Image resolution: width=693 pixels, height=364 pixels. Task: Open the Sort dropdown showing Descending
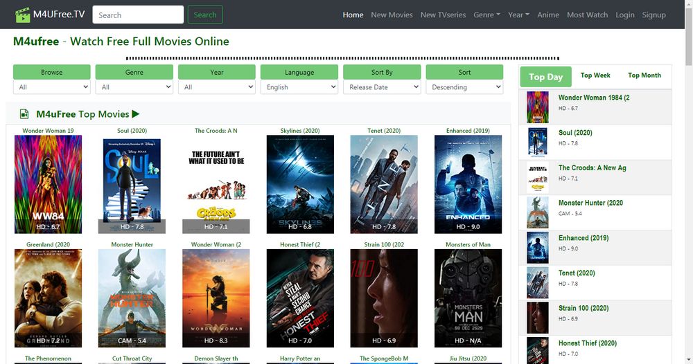point(464,87)
